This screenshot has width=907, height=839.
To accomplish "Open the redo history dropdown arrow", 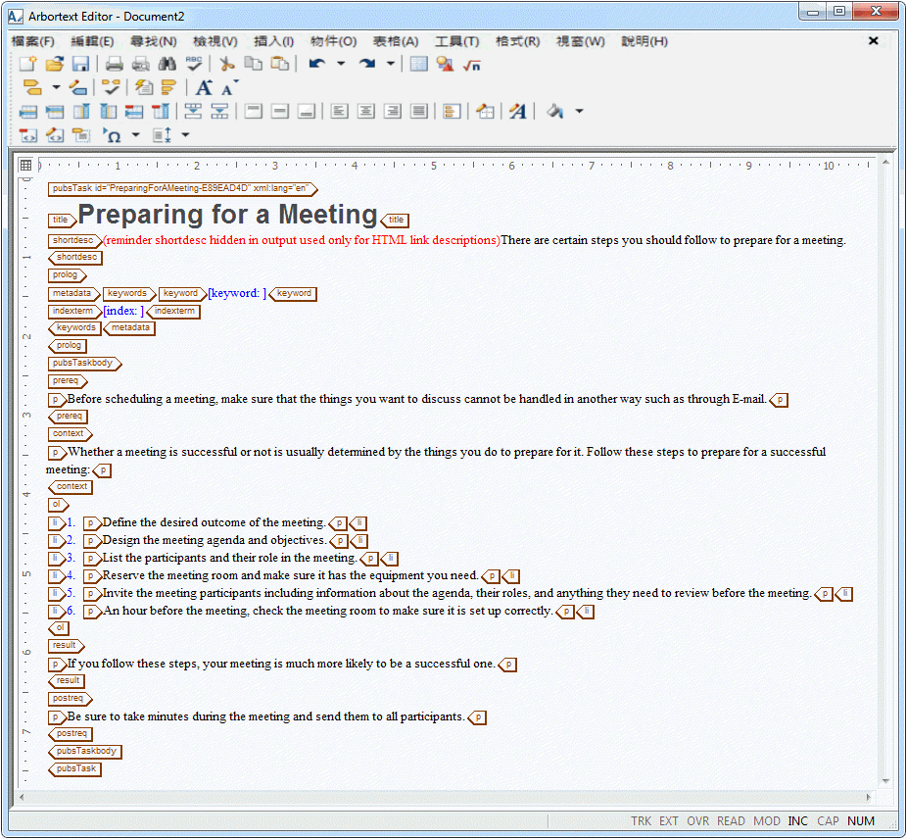I will click(391, 64).
